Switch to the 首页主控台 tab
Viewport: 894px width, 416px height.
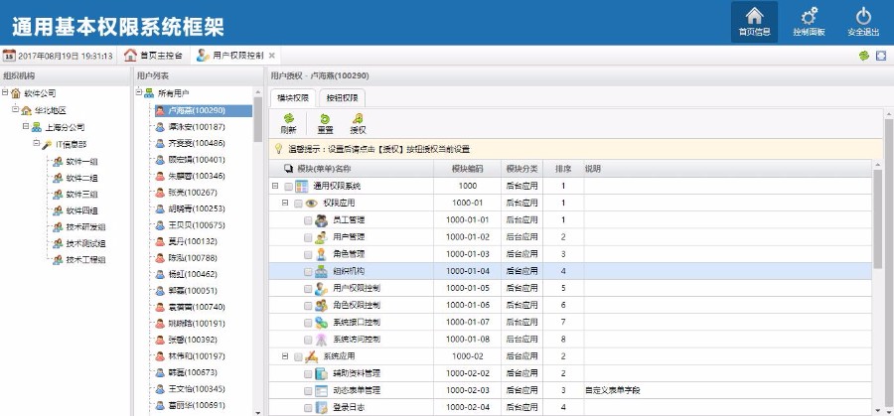click(x=155, y=56)
